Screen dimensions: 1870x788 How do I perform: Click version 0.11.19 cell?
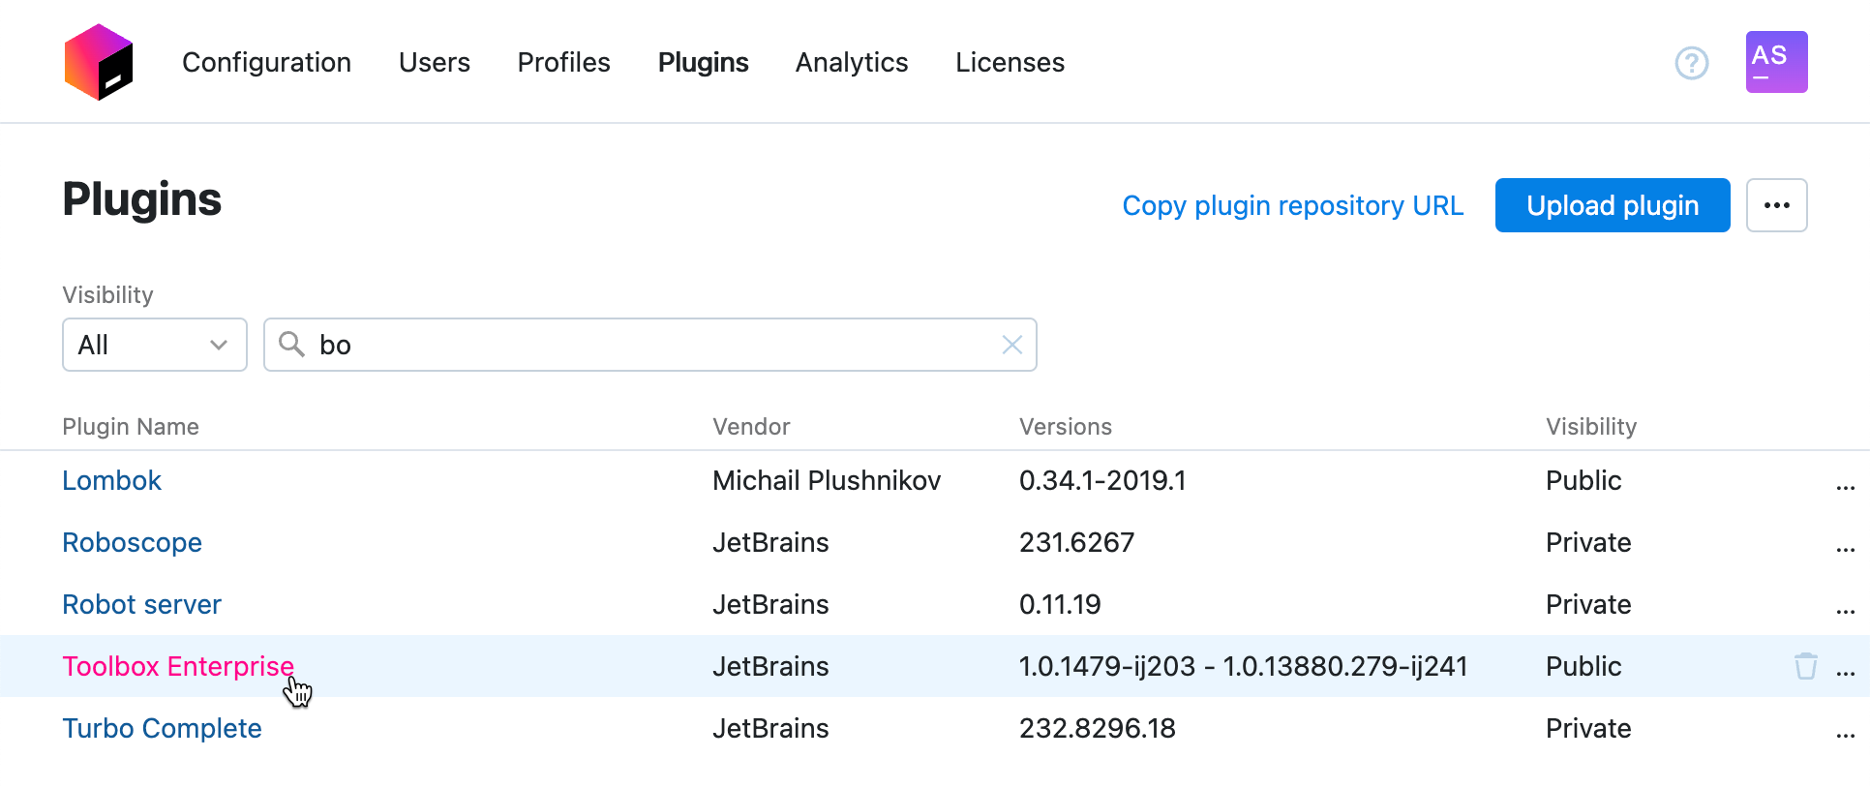point(1060,604)
